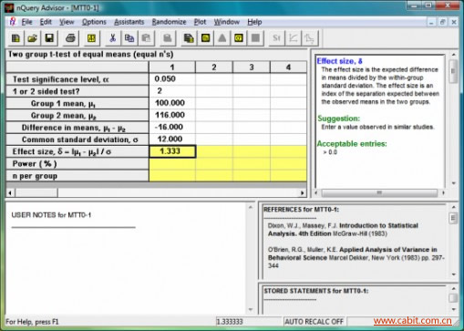Click the n per group row label
Image resolution: width=464 pixels, height=331 pixels.
pyautogui.click(x=77, y=176)
